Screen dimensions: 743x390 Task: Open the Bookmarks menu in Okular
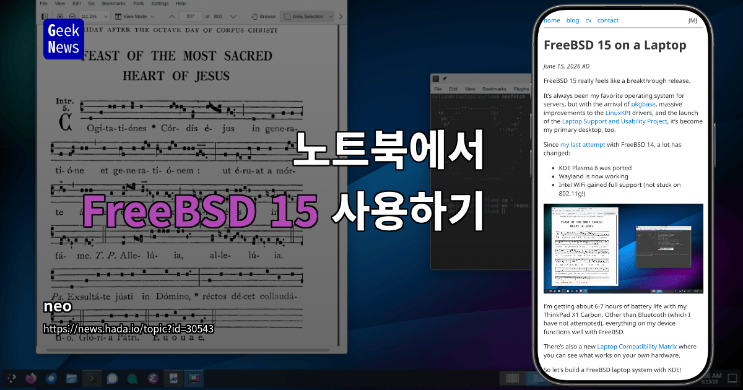click(x=113, y=4)
